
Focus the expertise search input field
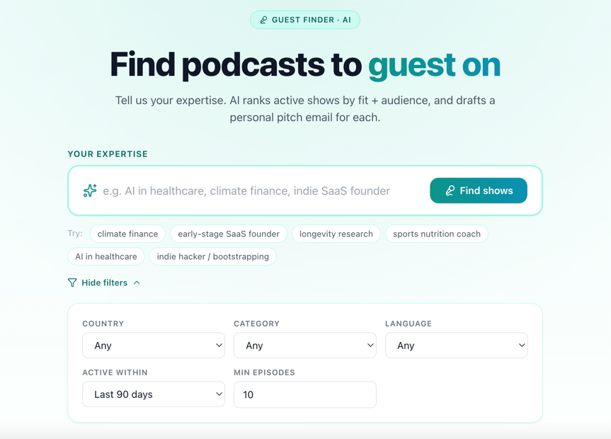[262, 190]
